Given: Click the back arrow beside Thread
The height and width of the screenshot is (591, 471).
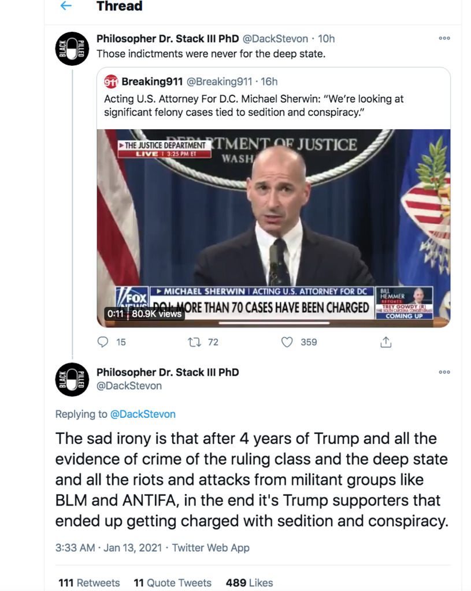Looking at the screenshot, I should tap(66, 6).
